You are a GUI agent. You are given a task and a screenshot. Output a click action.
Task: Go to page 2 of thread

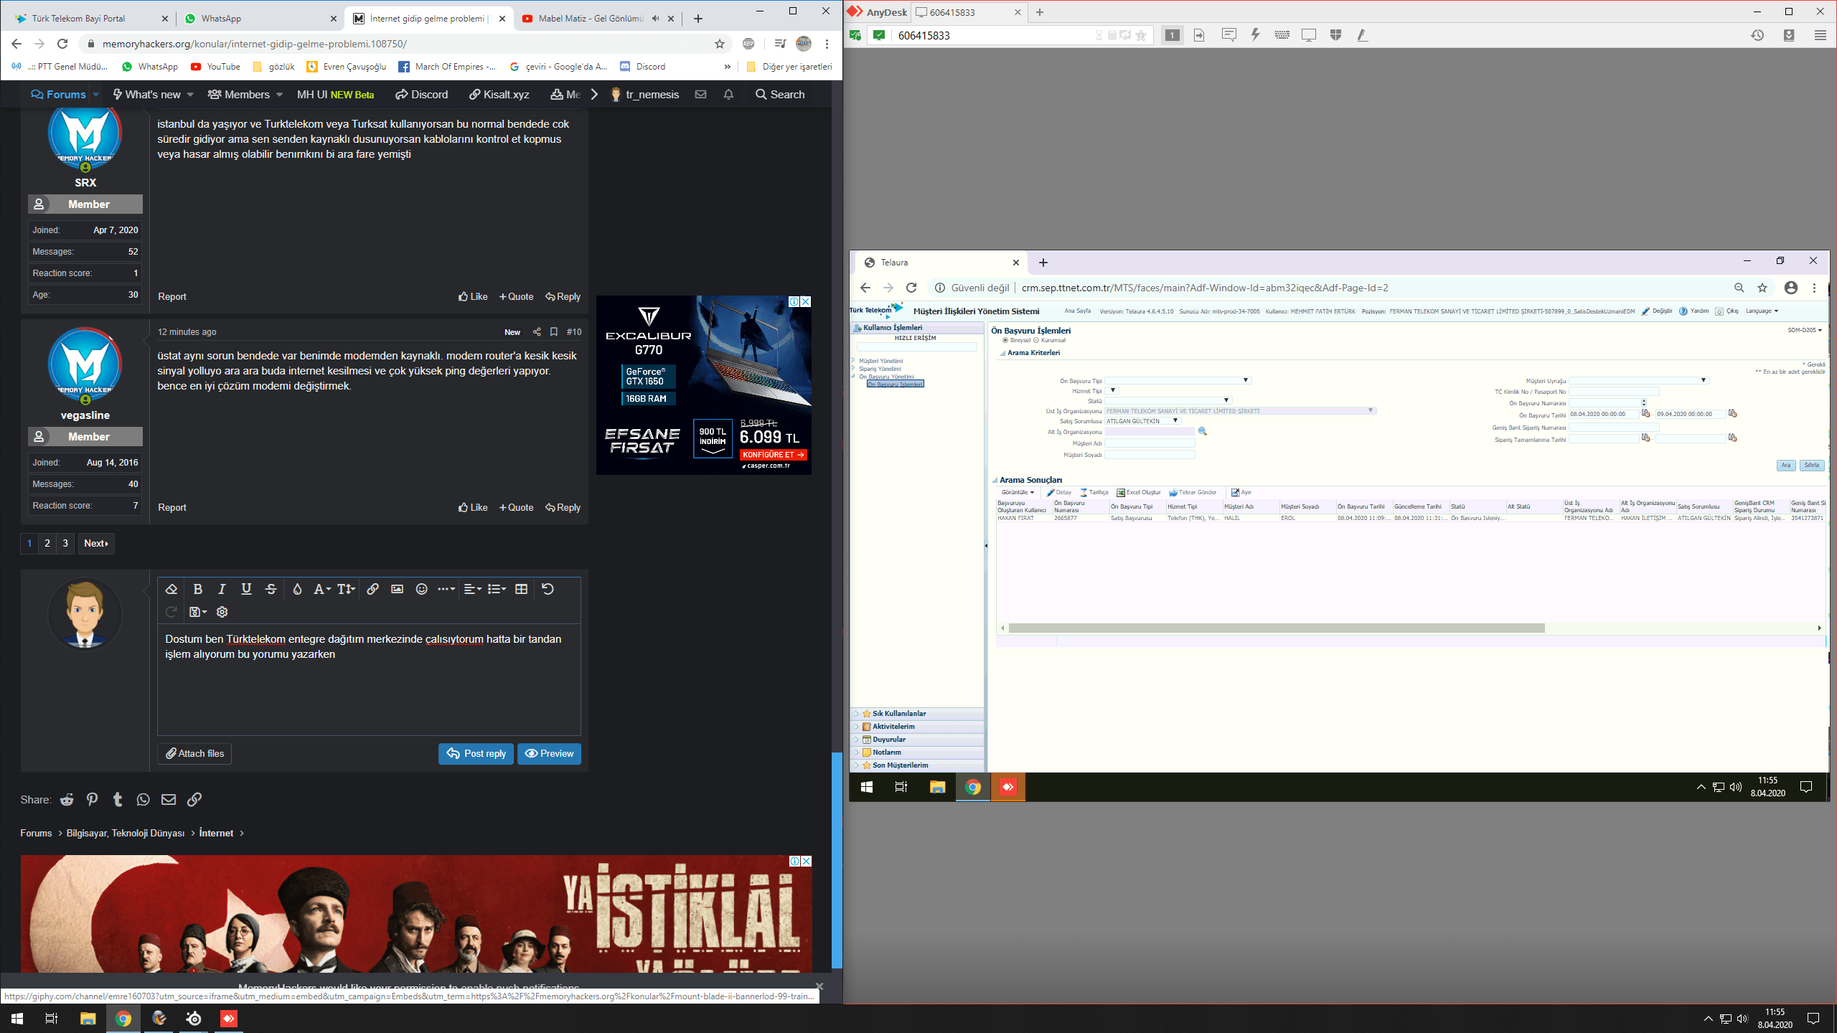(x=47, y=543)
